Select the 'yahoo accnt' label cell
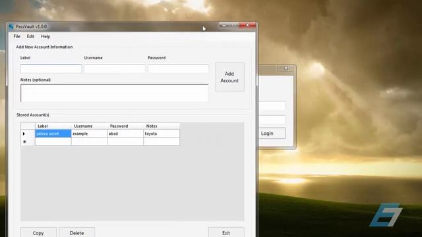This screenshot has width=422, height=237. 53,134
